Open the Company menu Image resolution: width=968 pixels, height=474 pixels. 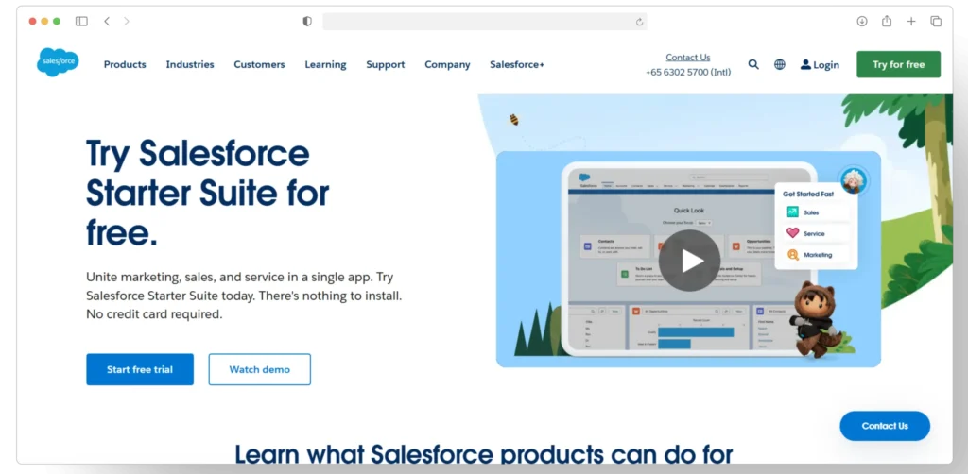pyautogui.click(x=447, y=64)
